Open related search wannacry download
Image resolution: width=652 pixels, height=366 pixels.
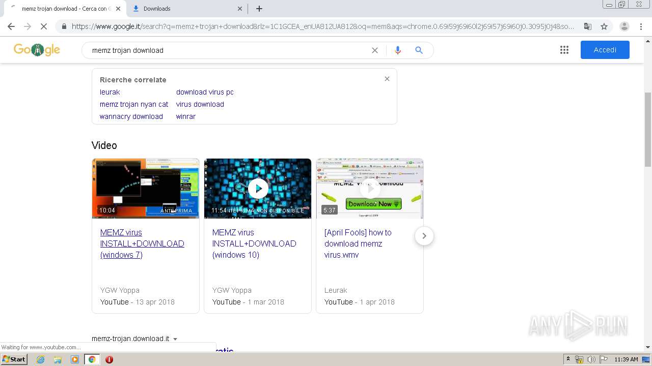point(131,116)
